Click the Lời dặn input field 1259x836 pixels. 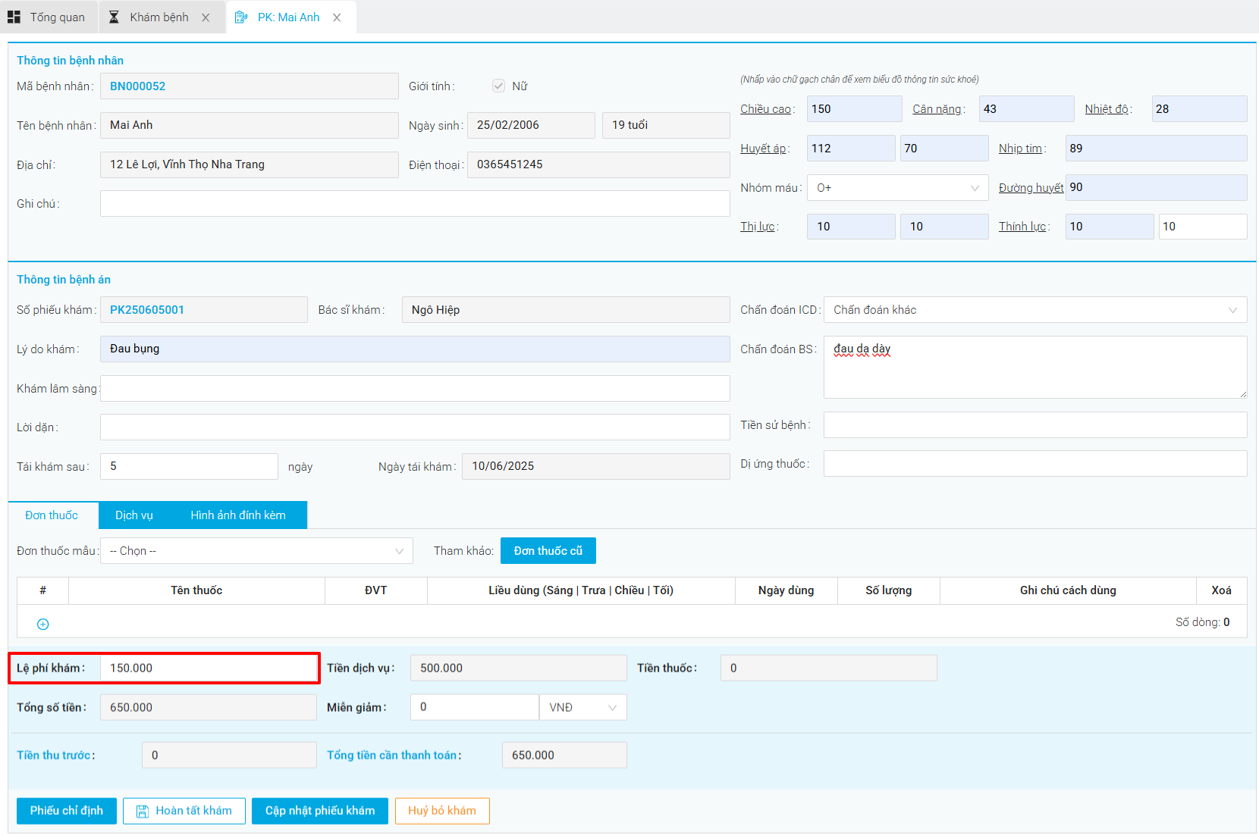pyautogui.click(x=415, y=427)
